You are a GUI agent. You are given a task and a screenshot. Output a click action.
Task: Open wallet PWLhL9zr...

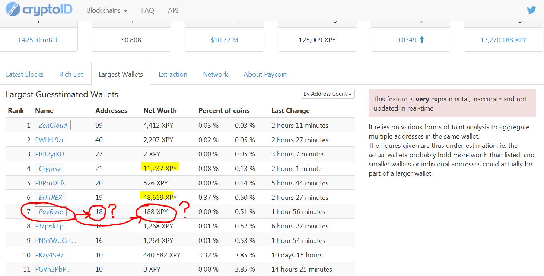52,140
